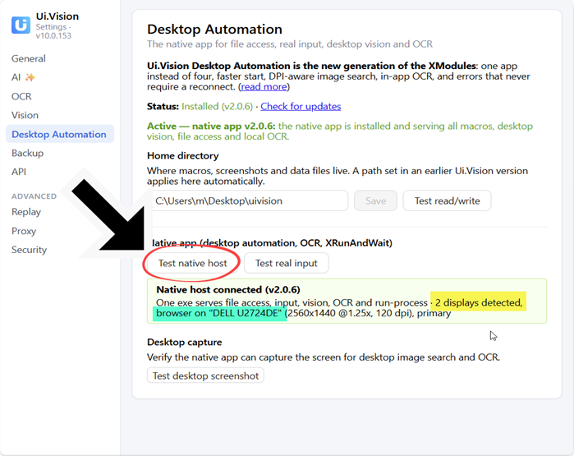Open the OCR settings section
This screenshot has width=574, height=456.
coord(21,96)
